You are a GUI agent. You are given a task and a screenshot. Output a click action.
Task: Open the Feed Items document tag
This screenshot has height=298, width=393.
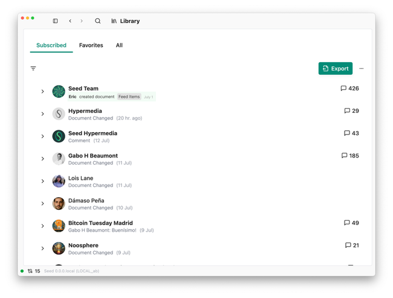pyautogui.click(x=129, y=97)
